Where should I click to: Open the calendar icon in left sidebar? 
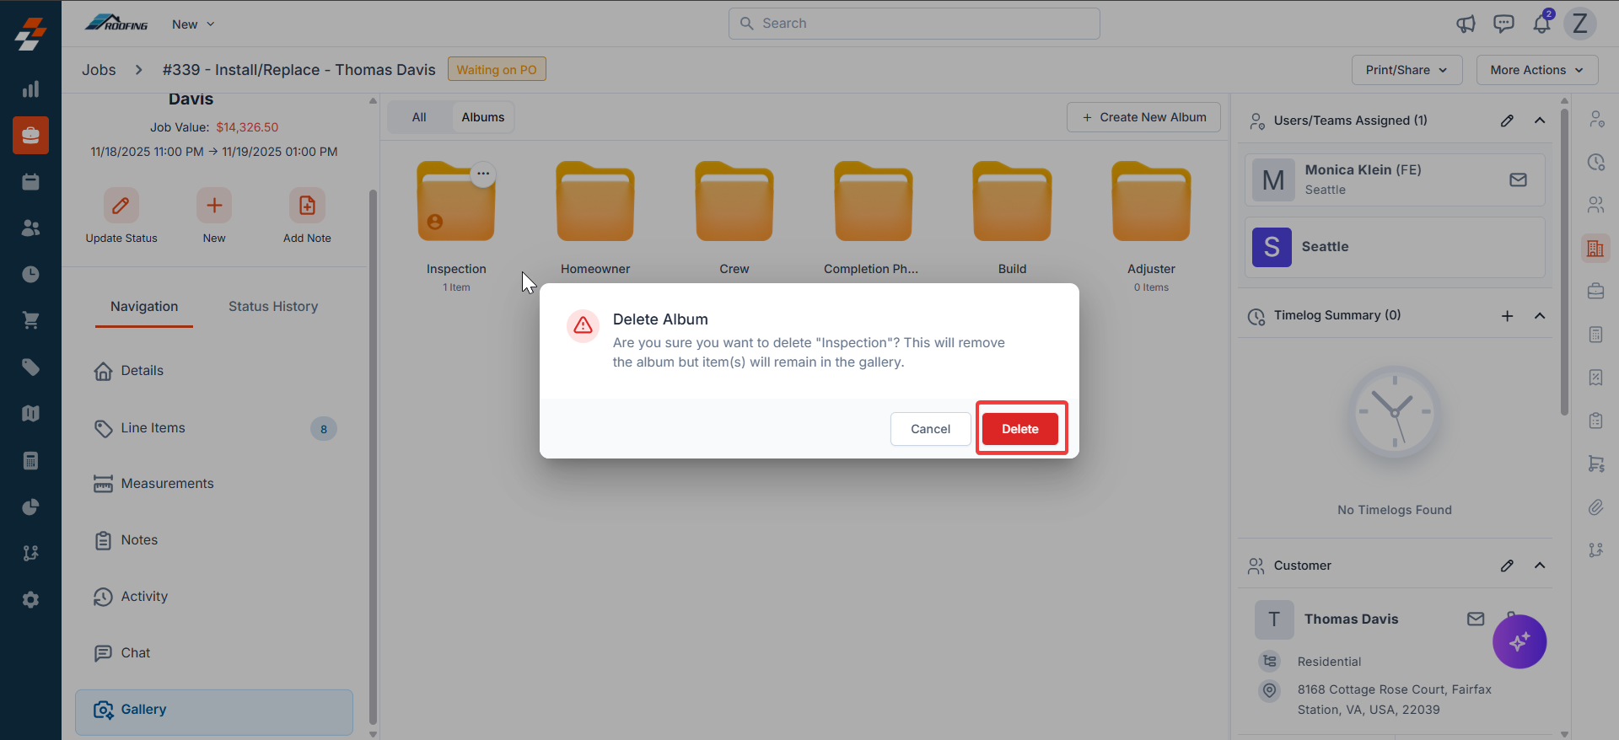coord(30,182)
